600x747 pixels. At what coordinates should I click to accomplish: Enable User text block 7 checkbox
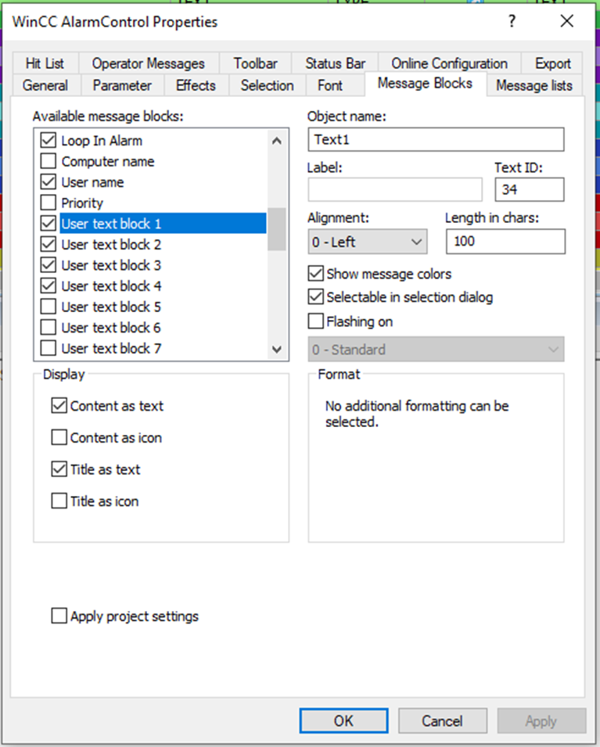(49, 348)
